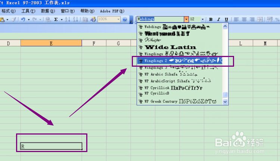Click font list scroll up arrow
Screen dimensions: 280x161
click(x=225, y=26)
